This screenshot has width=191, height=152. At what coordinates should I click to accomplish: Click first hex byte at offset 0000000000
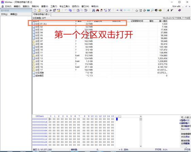[50, 119]
